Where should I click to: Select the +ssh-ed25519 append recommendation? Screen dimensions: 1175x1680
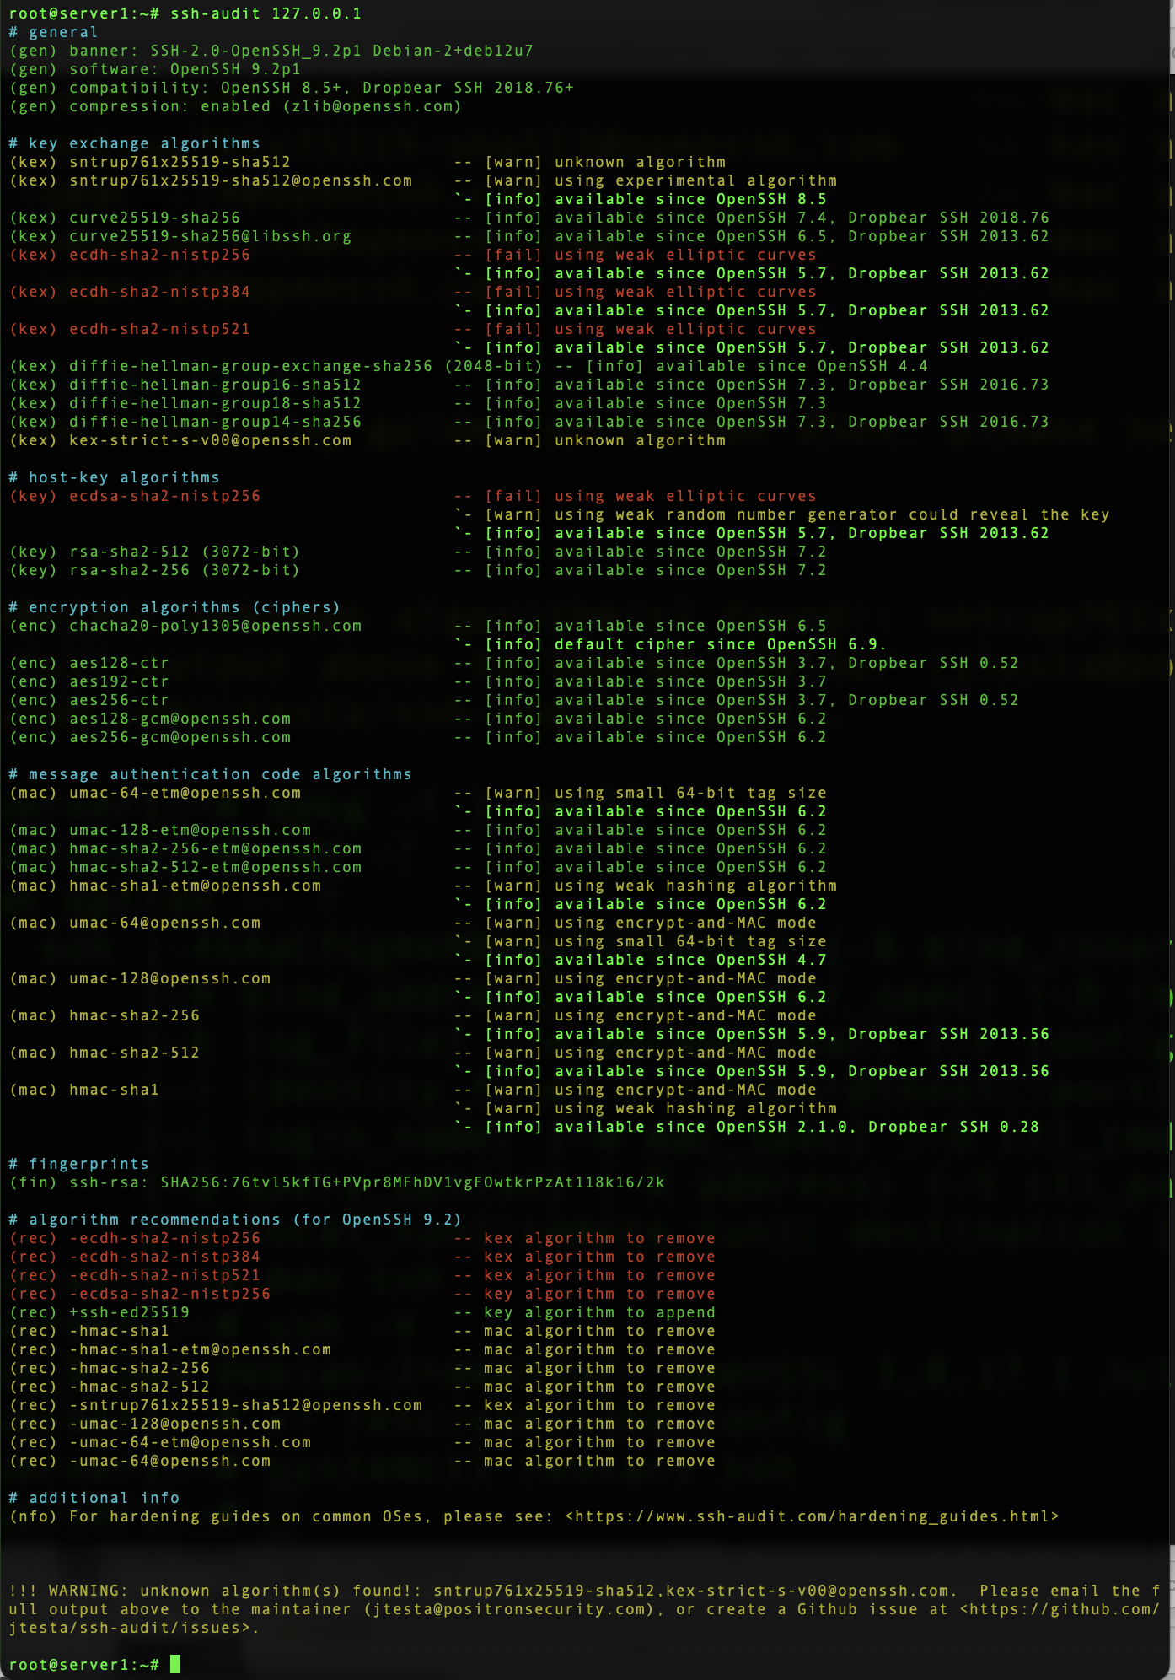130,1312
